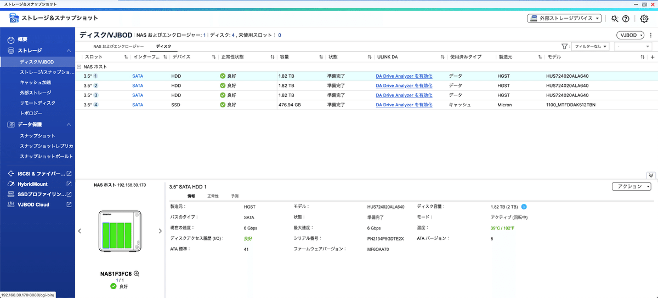Click SATA interface link in slot 1 row
The image size is (658, 298).
coord(138,76)
